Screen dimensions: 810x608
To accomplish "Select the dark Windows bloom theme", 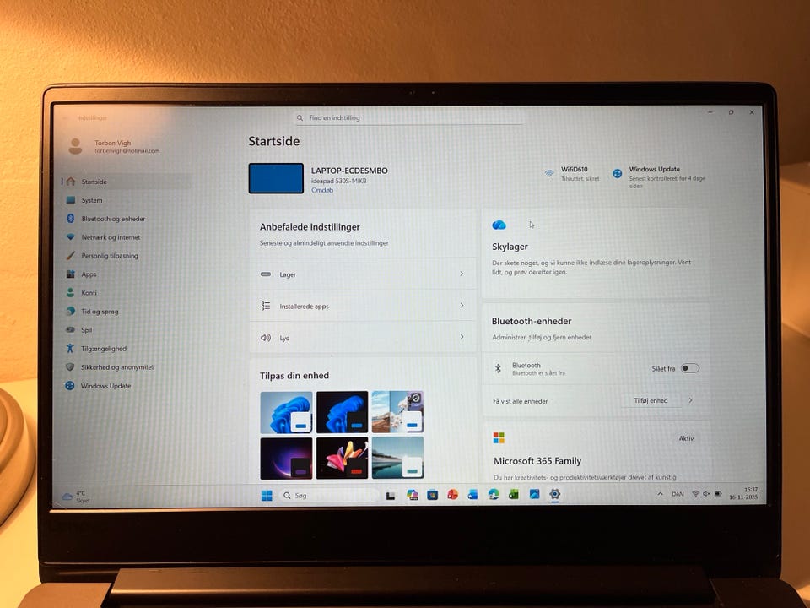I will [x=342, y=412].
